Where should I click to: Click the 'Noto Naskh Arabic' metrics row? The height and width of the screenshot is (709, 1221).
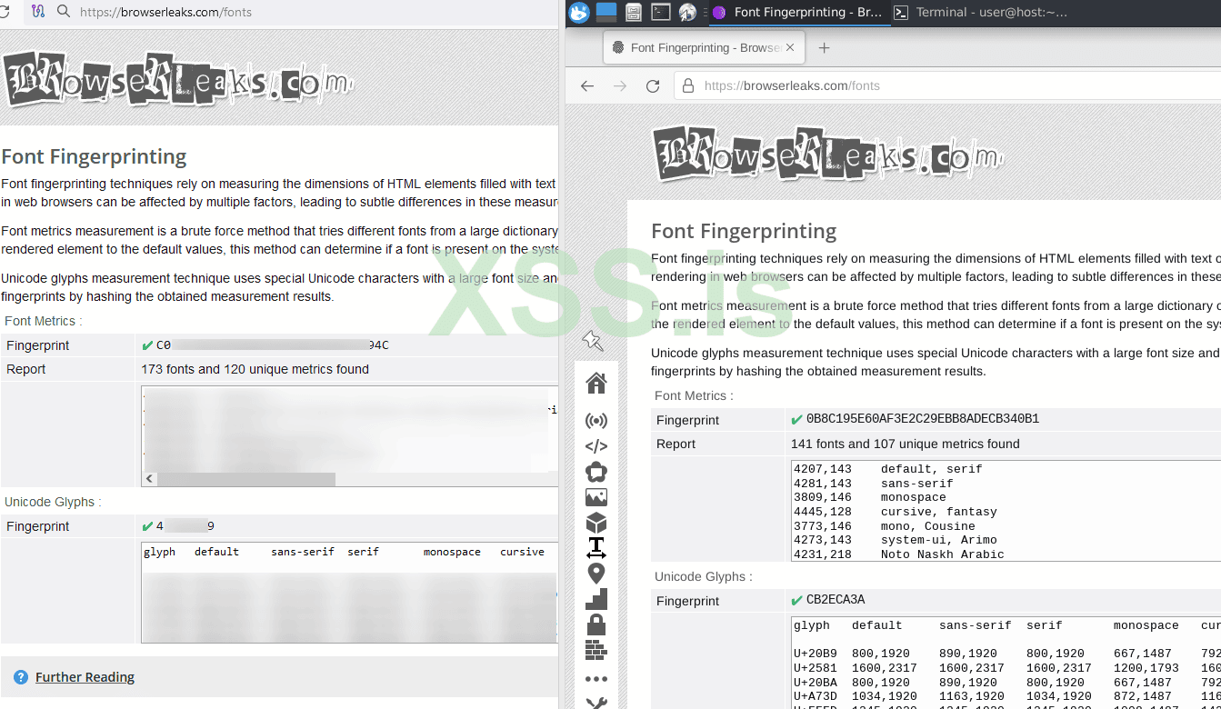tap(898, 554)
